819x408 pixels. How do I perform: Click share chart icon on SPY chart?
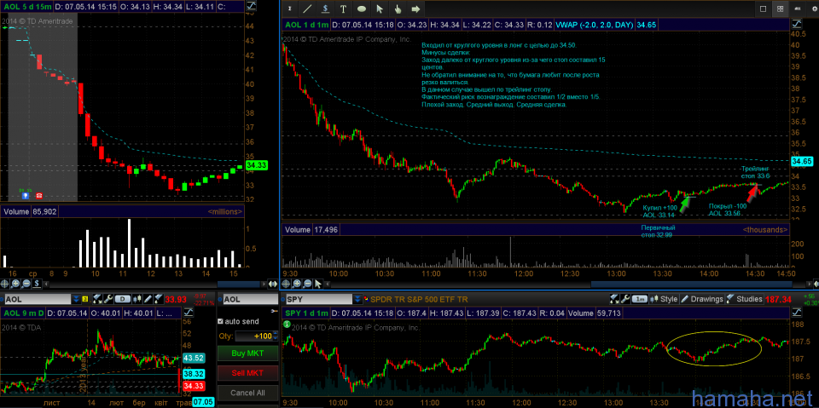(x=614, y=299)
